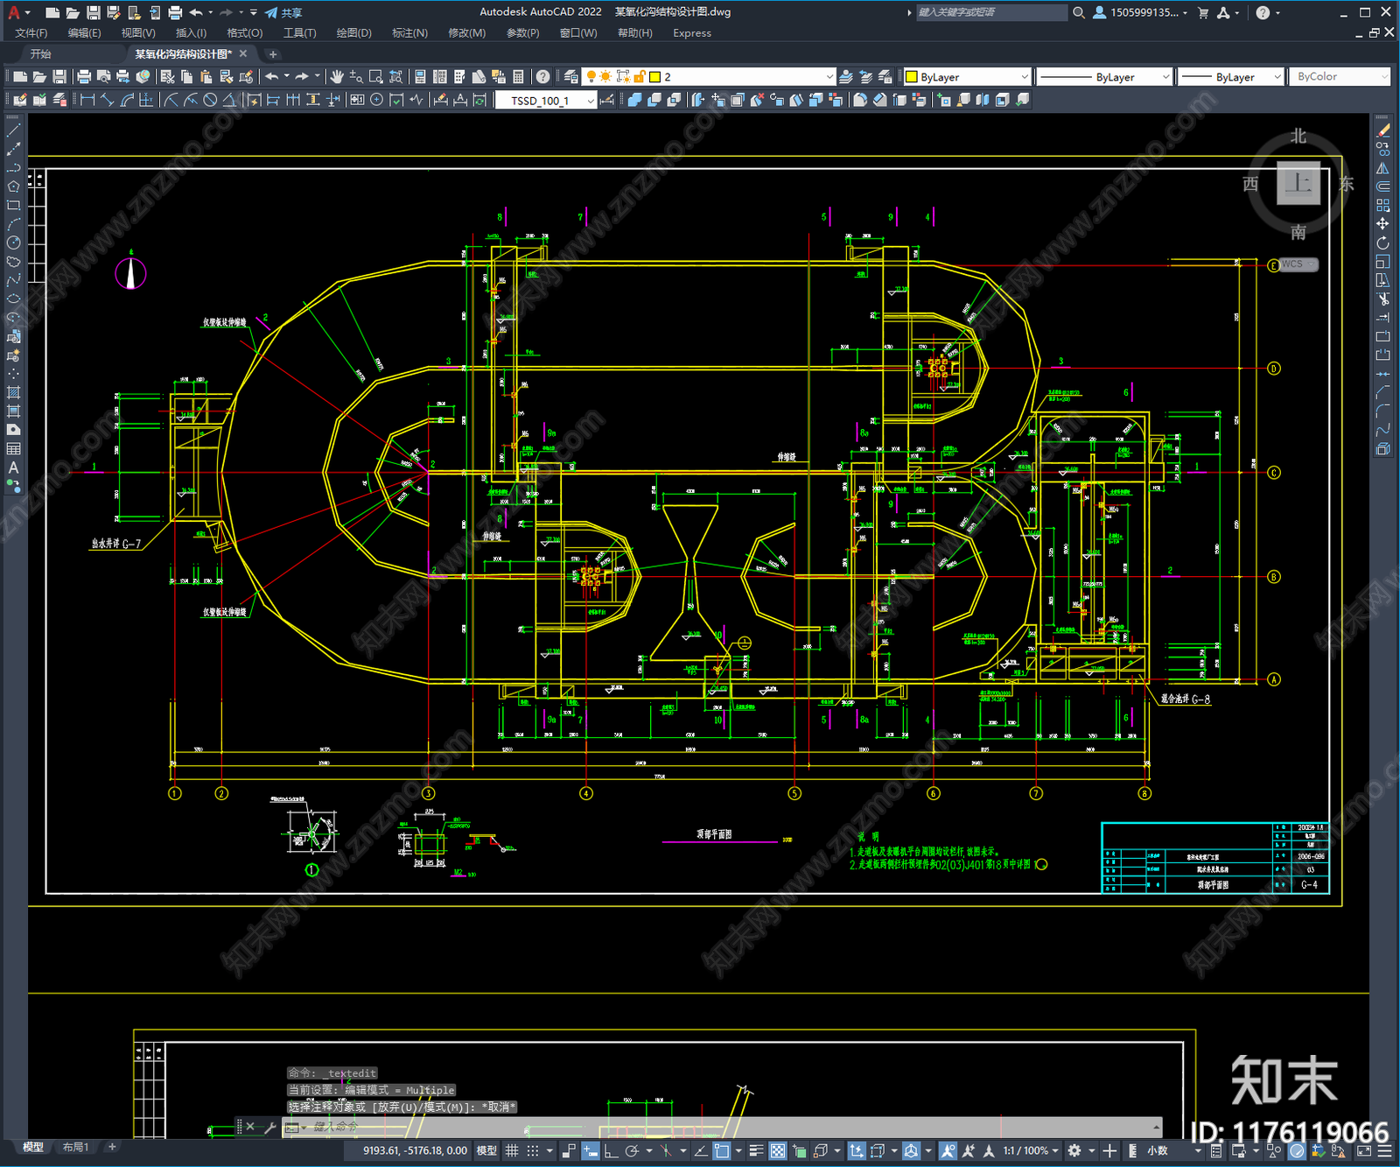Select the Hatch tool
This screenshot has width=1400, height=1167.
[x=13, y=392]
